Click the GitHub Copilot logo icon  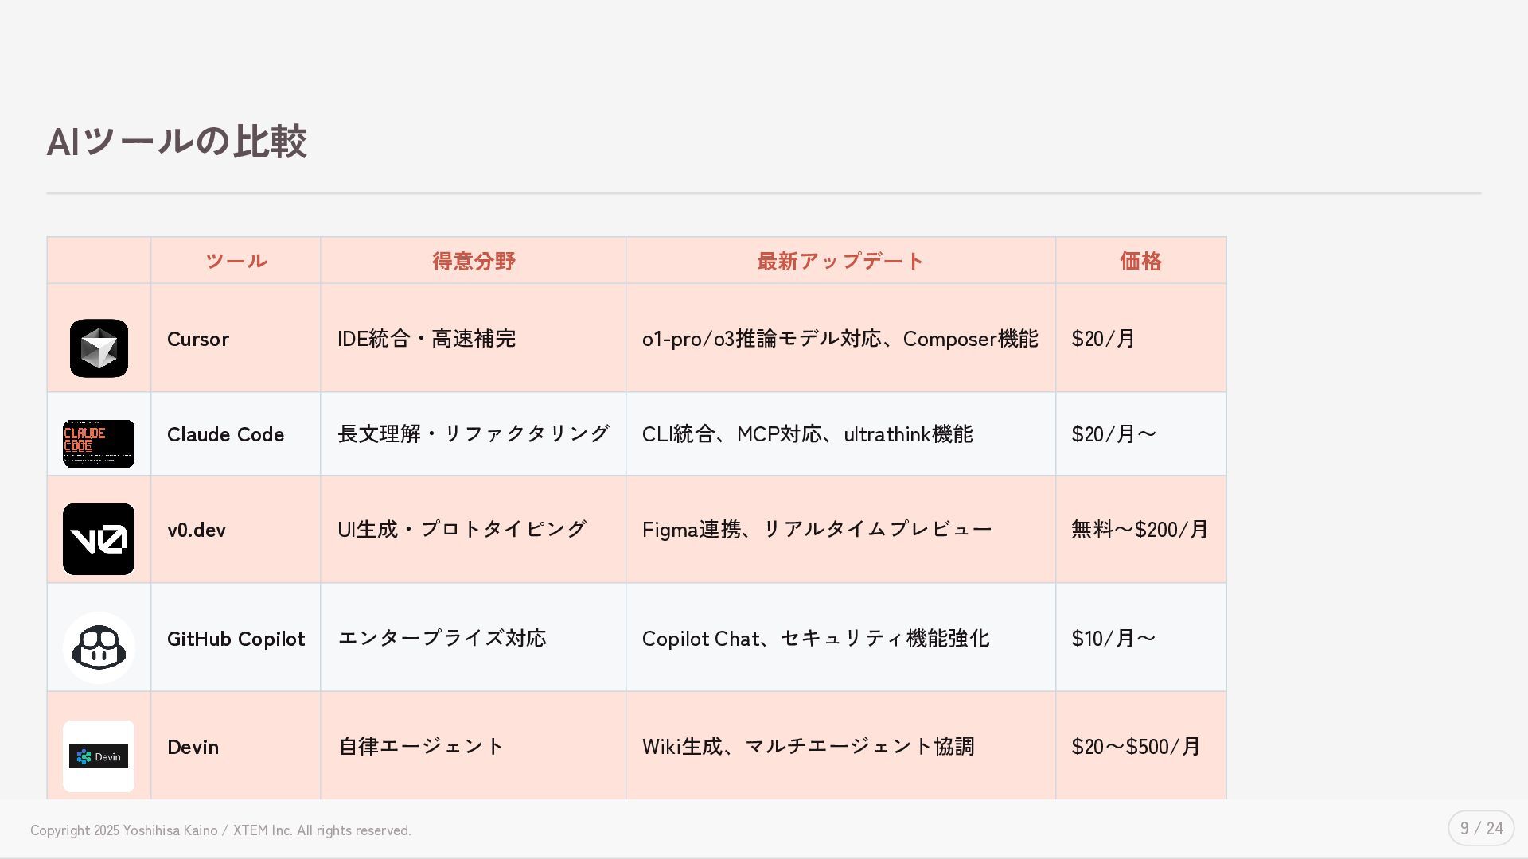(99, 647)
